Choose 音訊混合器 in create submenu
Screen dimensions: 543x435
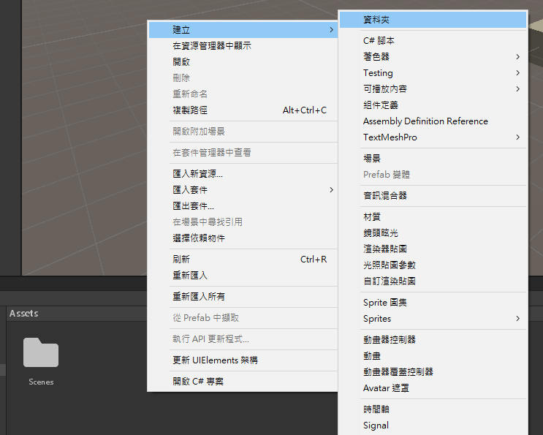point(385,196)
